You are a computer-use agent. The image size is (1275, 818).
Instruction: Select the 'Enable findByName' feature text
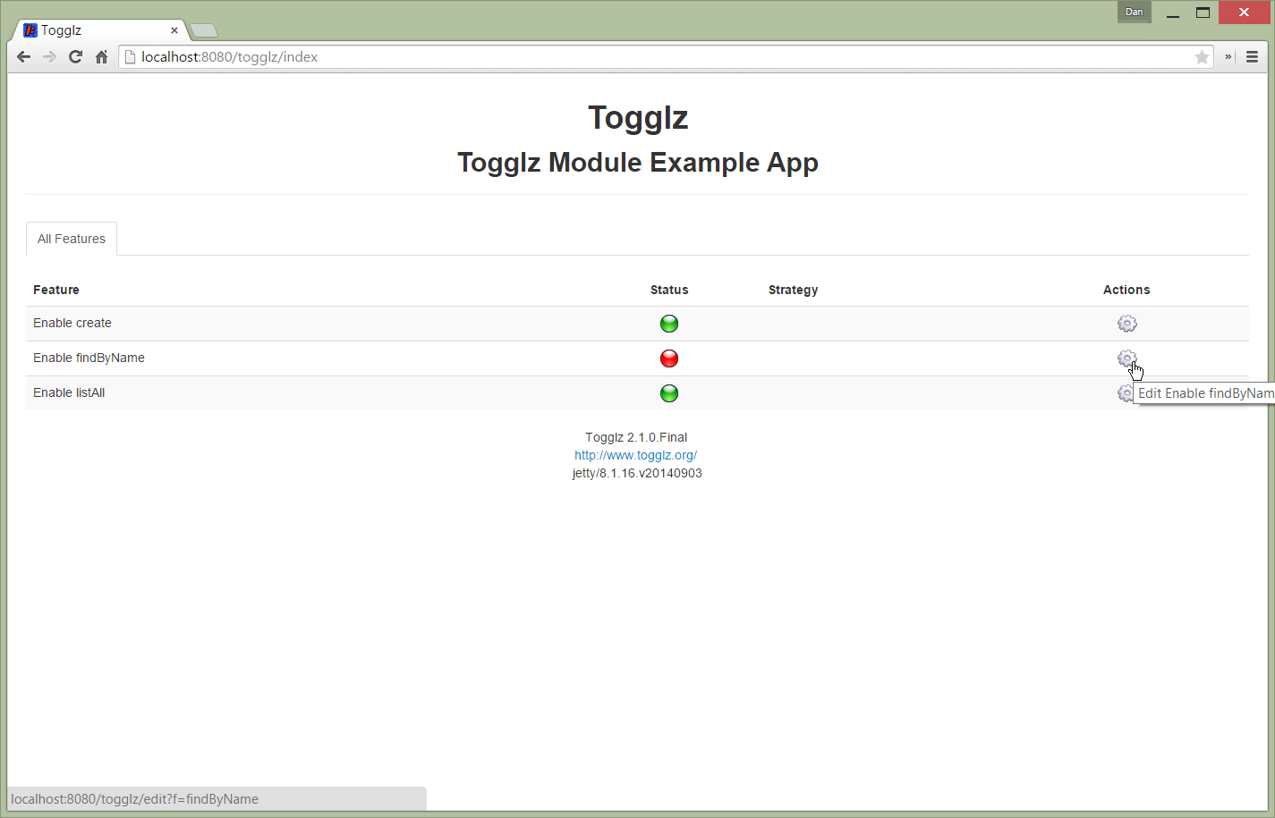pyautogui.click(x=89, y=358)
